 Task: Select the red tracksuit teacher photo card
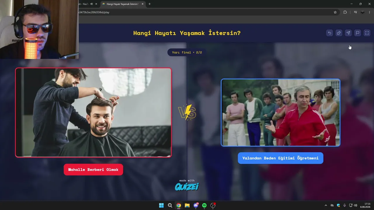280,113
